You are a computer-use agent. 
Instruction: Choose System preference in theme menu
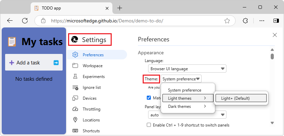188,90
